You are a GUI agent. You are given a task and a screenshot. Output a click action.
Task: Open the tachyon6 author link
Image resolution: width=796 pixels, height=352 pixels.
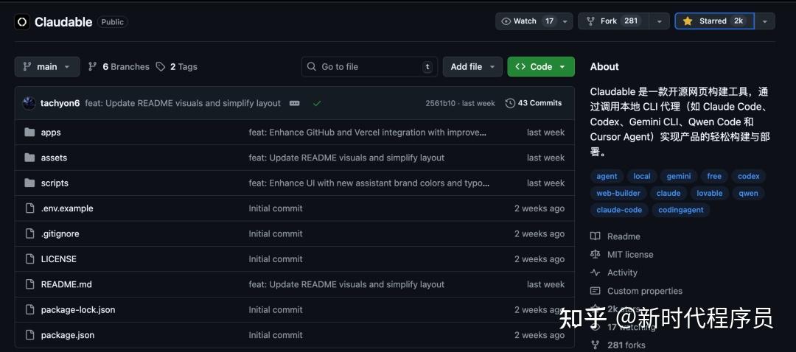click(x=60, y=103)
